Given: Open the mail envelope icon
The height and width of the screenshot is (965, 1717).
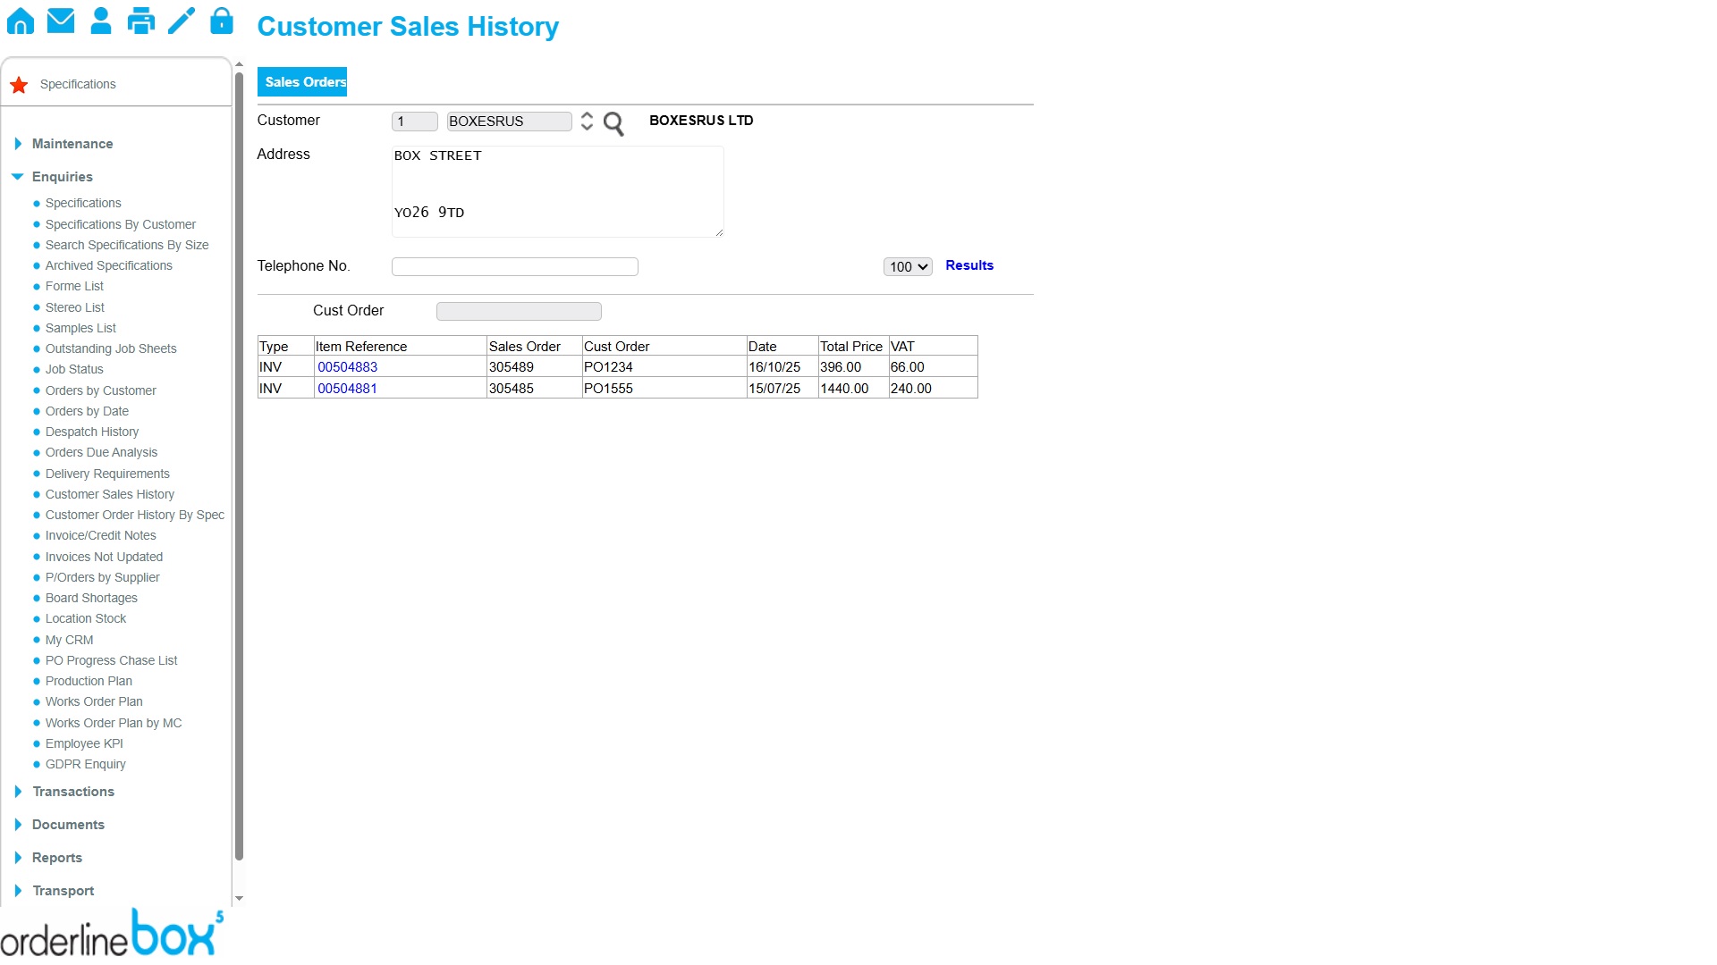Looking at the screenshot, I should [x=61, y=21].
